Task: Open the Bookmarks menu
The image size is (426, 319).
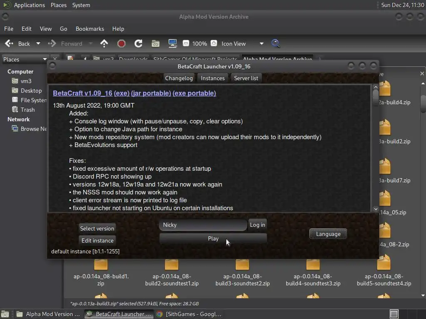Action: (x=90, y=29)
